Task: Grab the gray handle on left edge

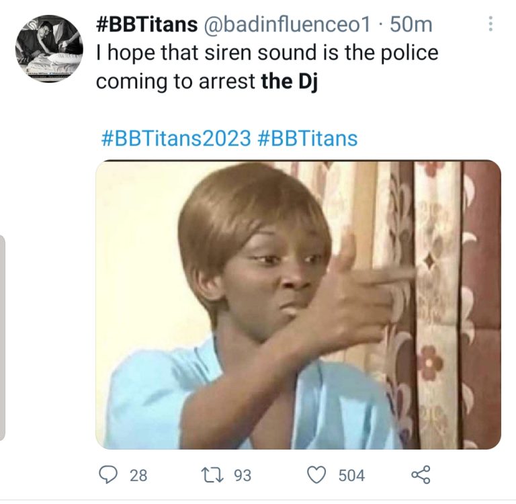Action: (2, 338)
